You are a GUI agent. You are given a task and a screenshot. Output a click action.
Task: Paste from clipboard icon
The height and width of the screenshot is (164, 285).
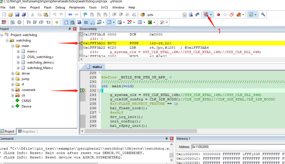(x=46, y=15)
